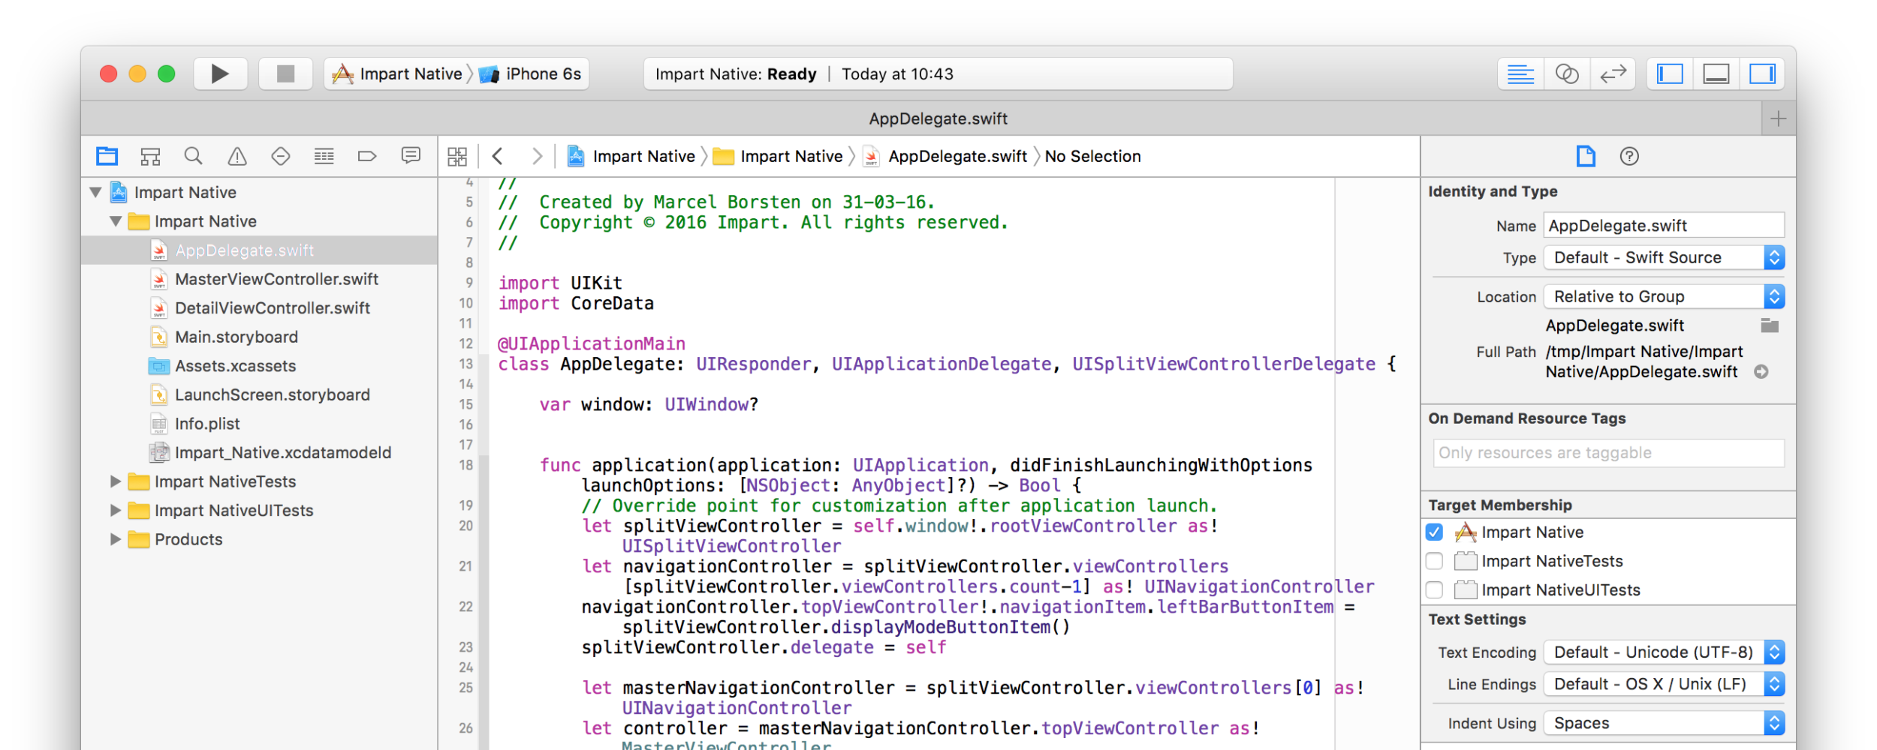Open Indent Using dropdown
Viewport: 1877px width, 750px height.
point(1664,723)
